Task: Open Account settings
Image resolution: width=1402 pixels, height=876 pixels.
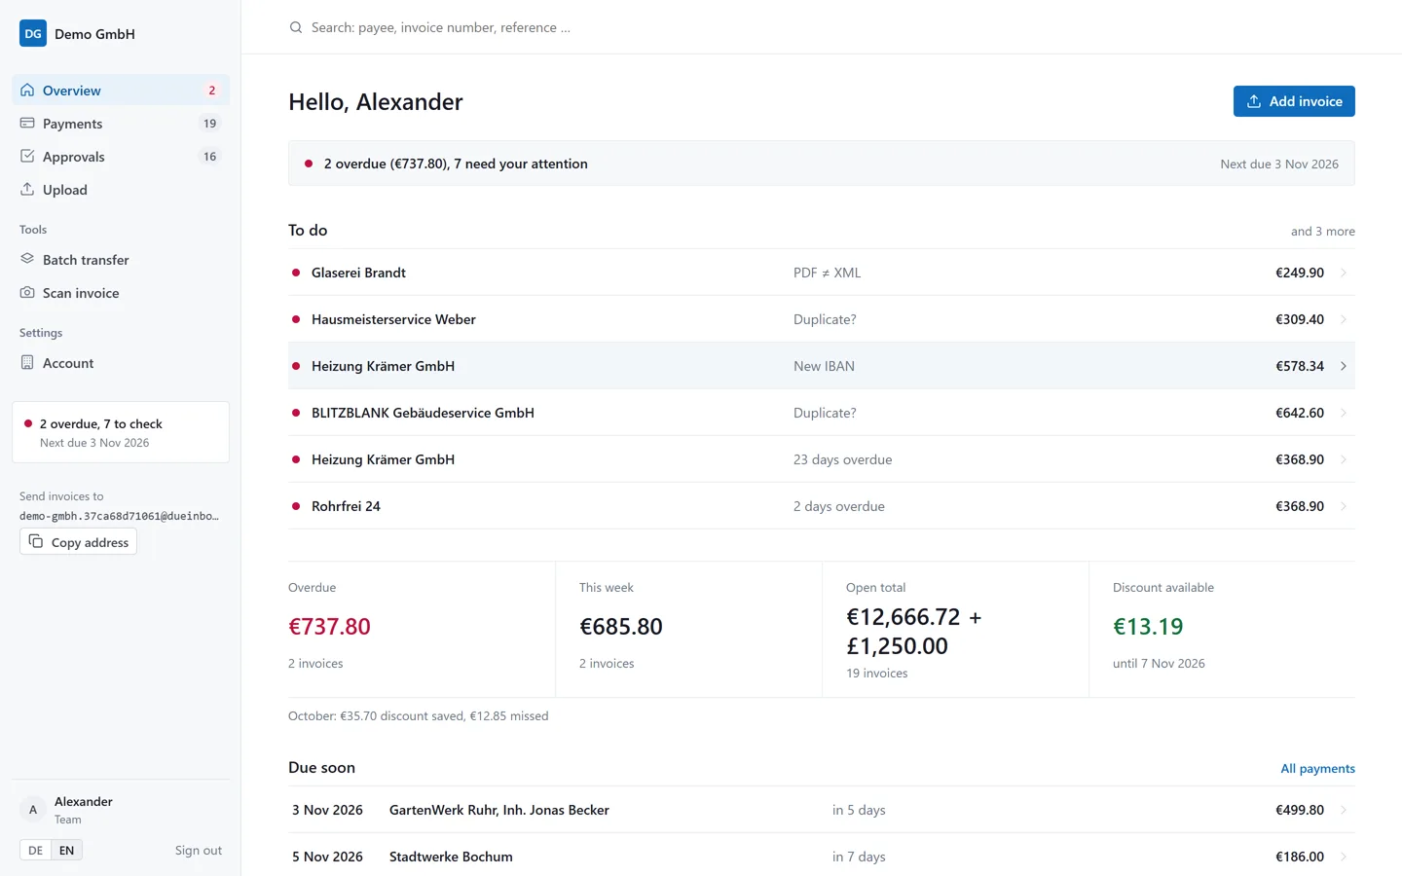Action: (x=121, y=363)
